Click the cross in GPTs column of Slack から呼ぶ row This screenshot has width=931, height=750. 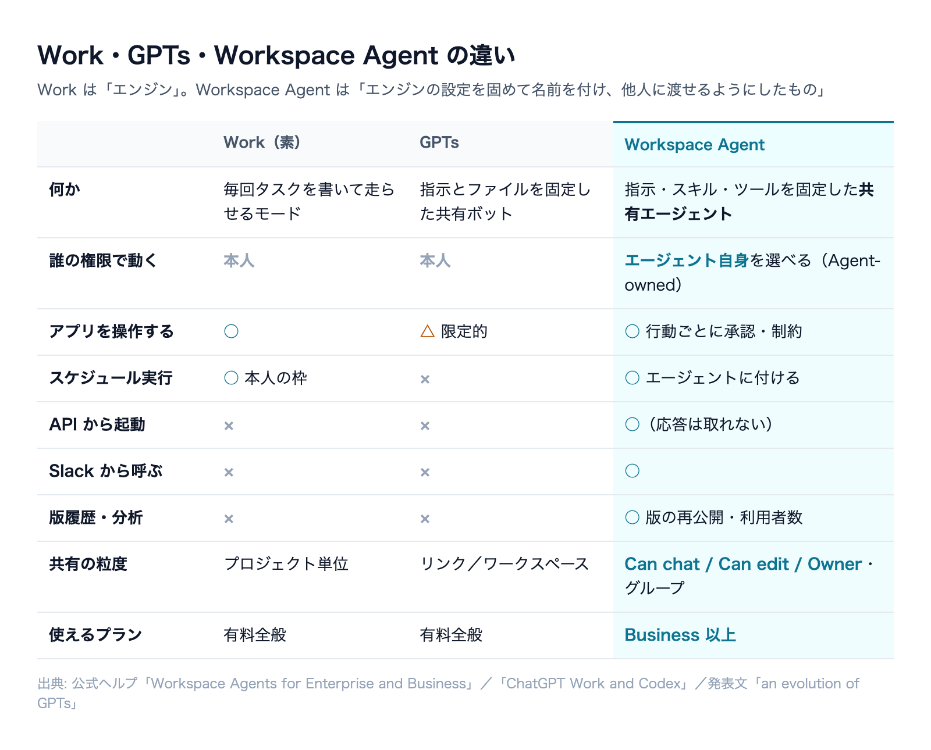(425, 472)
